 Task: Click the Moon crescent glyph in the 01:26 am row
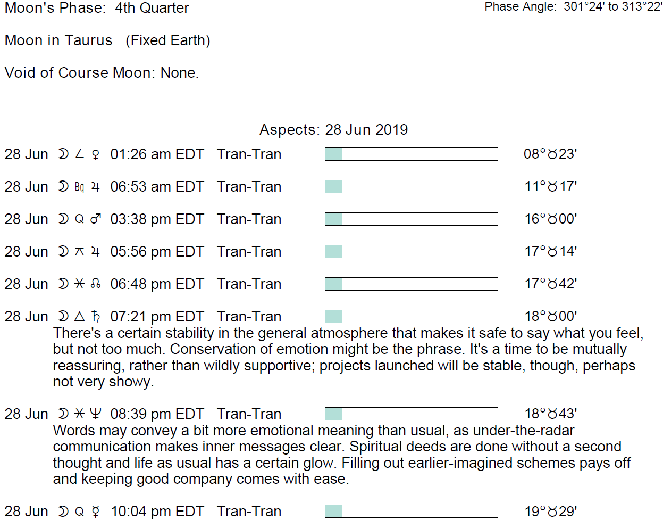63,154
